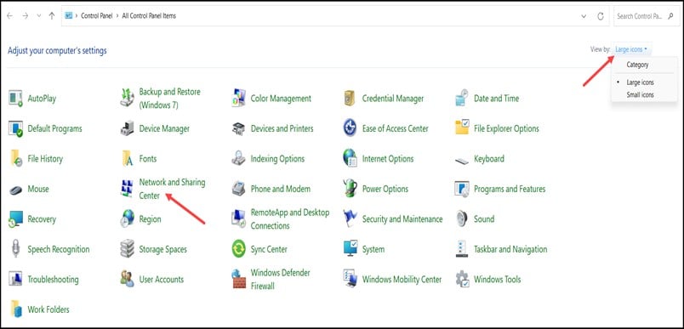
Task: Go forward with the forward arrow
Action: click(26, 15)
